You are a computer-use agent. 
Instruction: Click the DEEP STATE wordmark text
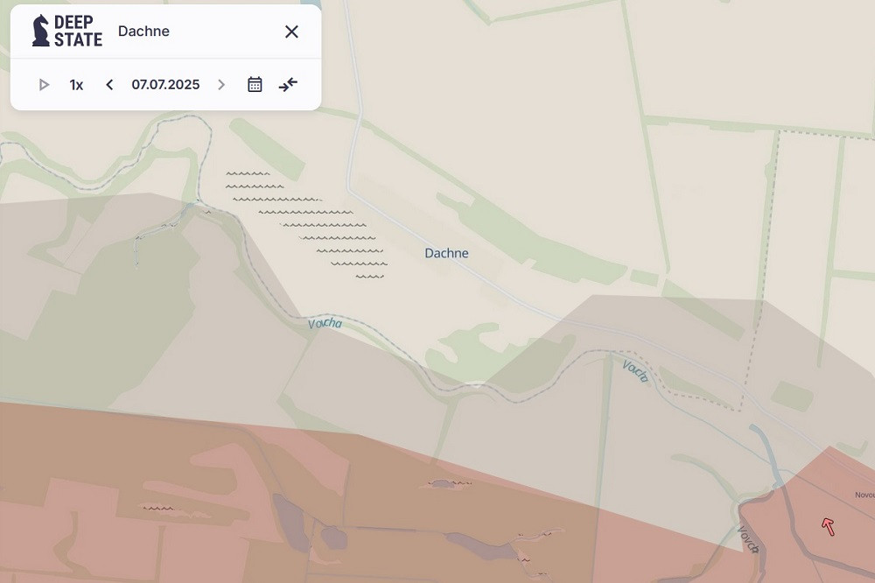point(78,31)
